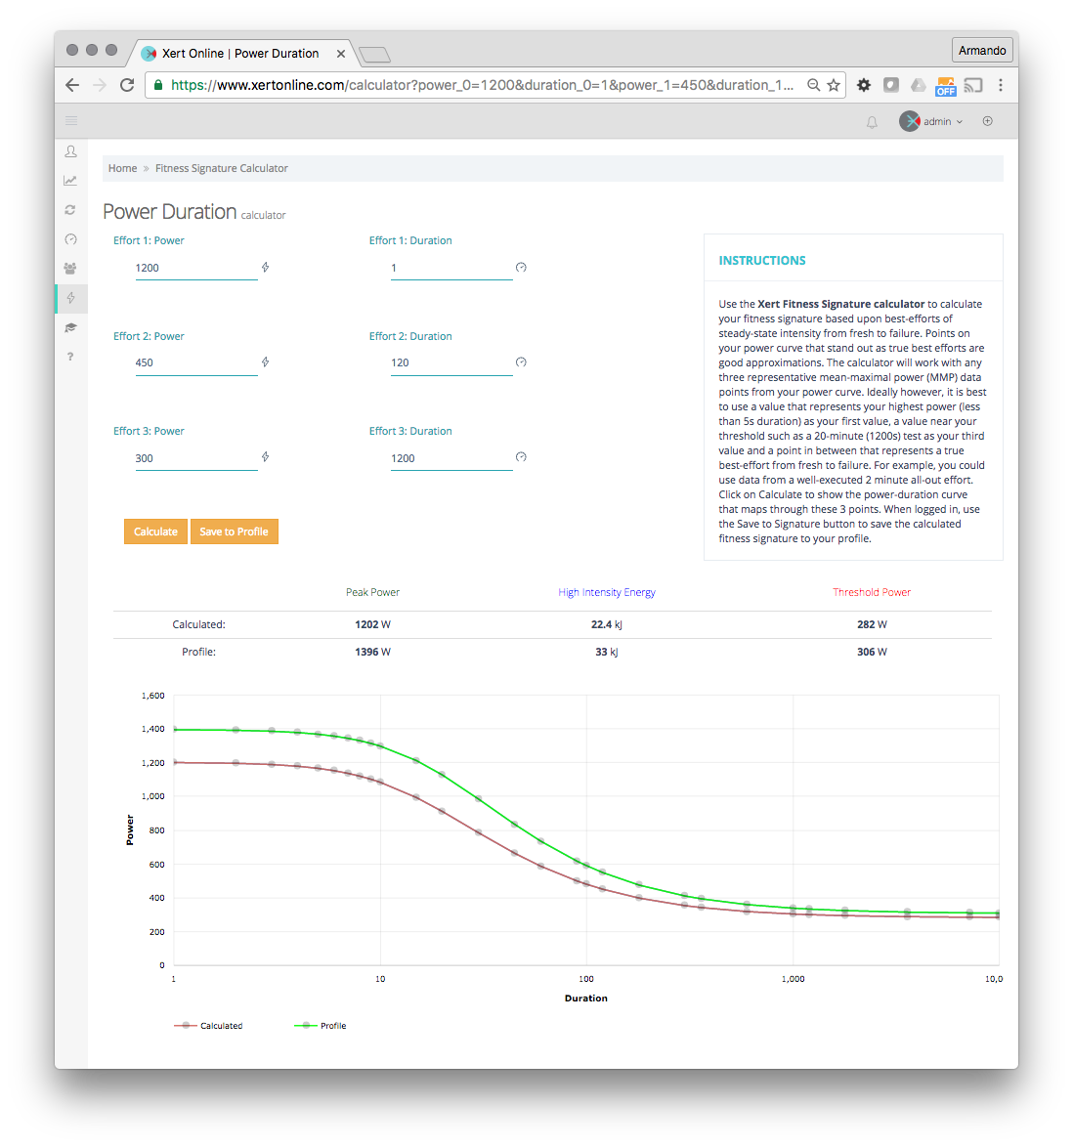Click the calculated 1202 W peak power value
Screen dimensions: 1073x1147
(372, 624)
